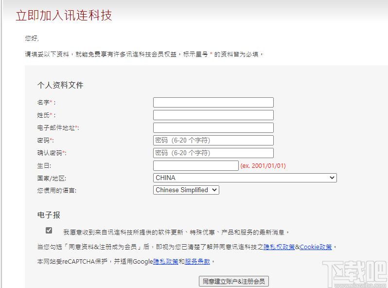
Task: Focus the 电子邮件地址 email input field
Action: click(213, 127)
